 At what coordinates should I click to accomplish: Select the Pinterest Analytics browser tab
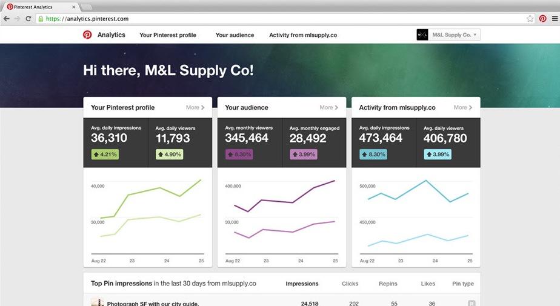[x=41, y=7]
